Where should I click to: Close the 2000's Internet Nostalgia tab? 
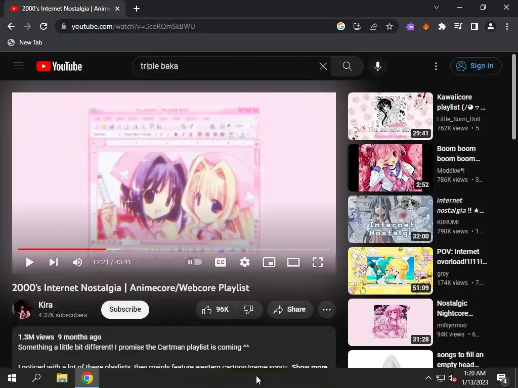[117, 9]
